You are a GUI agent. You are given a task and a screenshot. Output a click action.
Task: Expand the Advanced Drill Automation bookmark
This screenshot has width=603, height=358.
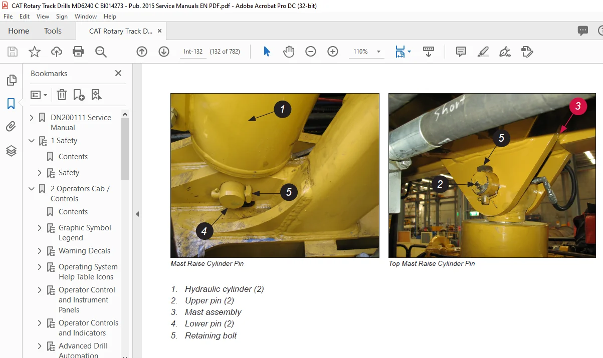pos(40,346)
